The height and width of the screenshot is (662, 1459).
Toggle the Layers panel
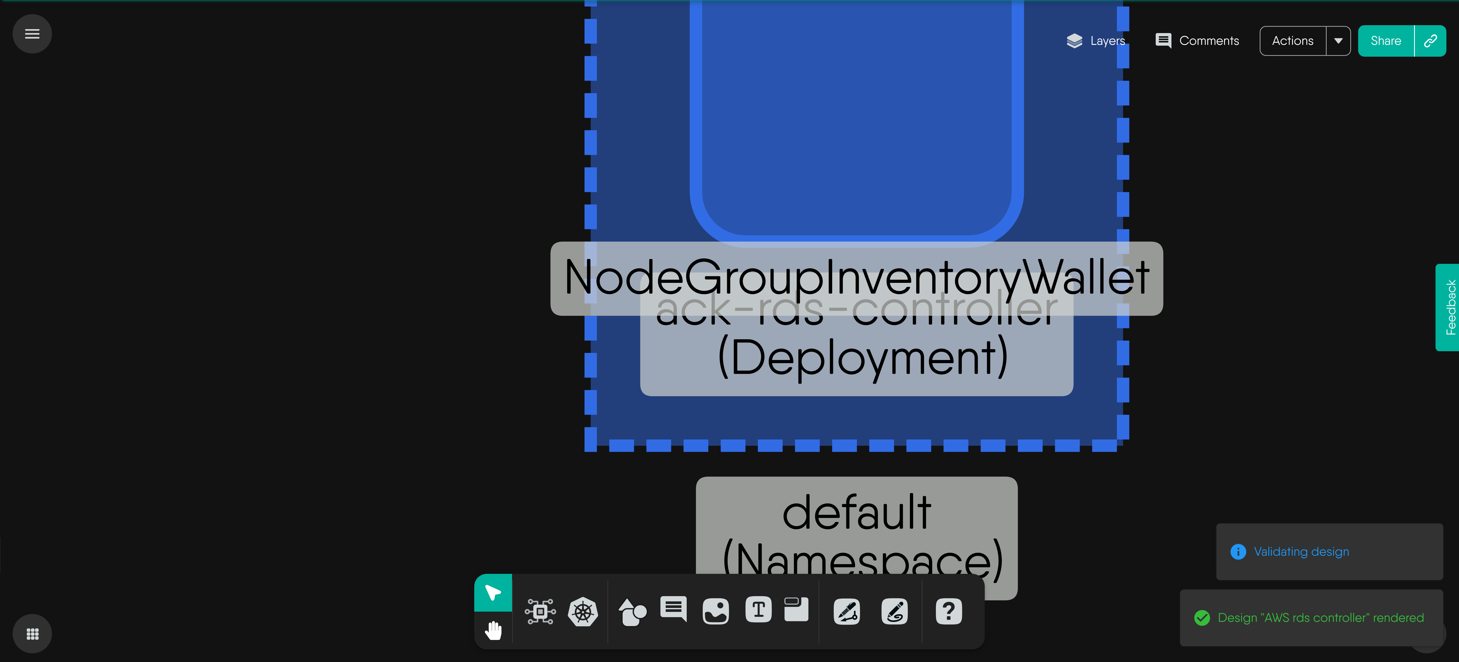tap(1095, 41)
